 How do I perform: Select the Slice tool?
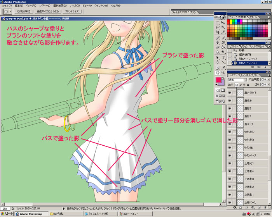click(x=223, y=32)
